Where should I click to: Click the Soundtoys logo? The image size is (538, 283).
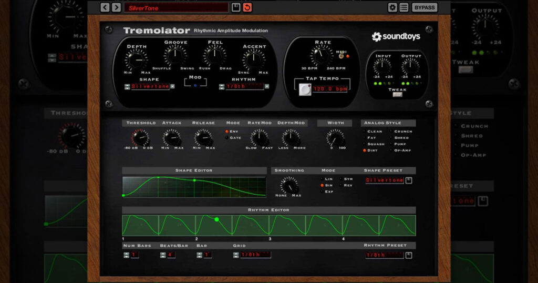[x=396, y=36]
